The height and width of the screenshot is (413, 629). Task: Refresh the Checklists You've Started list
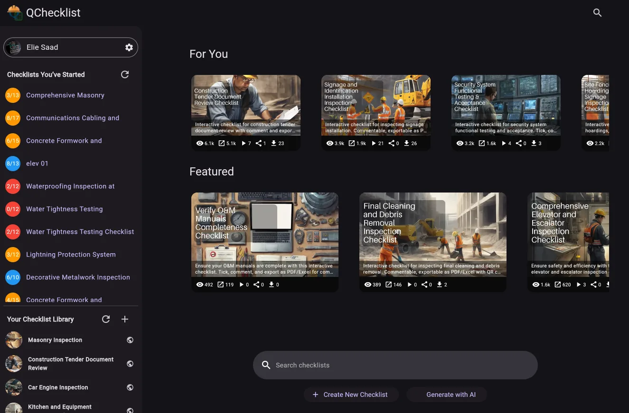(x=125, y=74)
